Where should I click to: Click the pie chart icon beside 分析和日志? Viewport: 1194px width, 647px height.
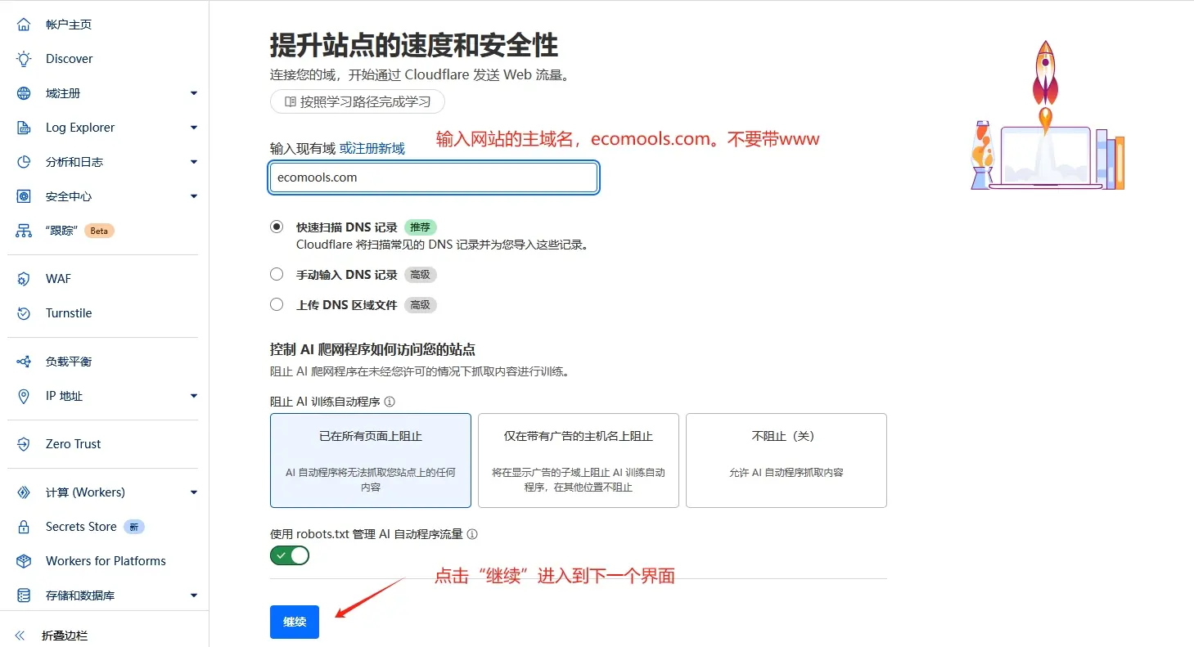click(24, 162)
